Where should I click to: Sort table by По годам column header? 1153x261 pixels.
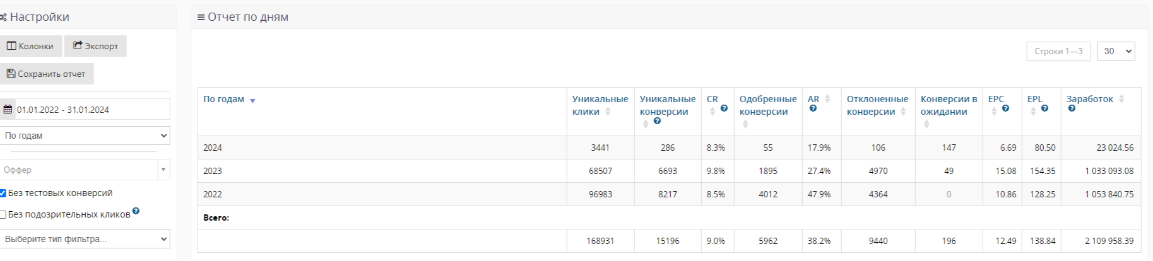coord(224,99)
